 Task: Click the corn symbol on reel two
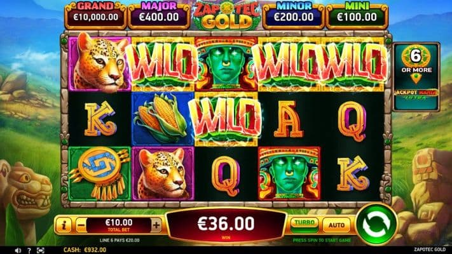coord(163,119)
